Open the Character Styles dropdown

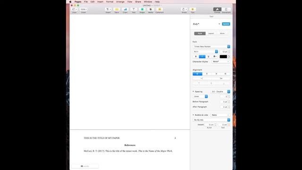point(220,62)
